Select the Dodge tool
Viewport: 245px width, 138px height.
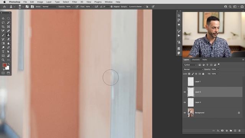(3, 48)
